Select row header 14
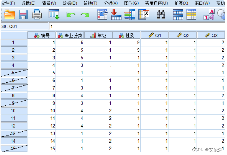 click(x=14, y=141)
